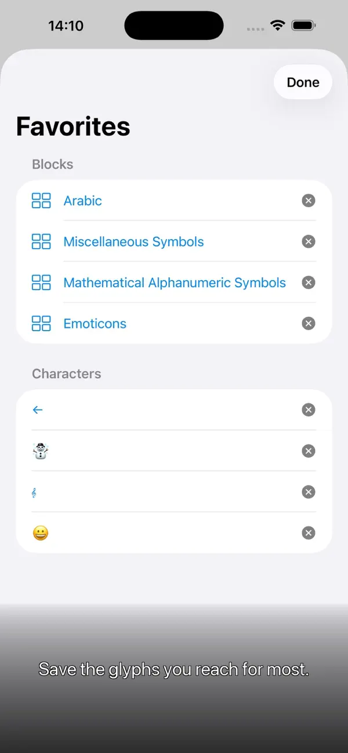Remove Arabic from favorite blocks

pyautogui.click(x=309, y=200)
